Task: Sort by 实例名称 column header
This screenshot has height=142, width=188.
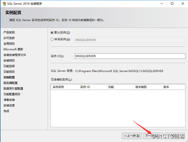Action: (x=64, y=87)
